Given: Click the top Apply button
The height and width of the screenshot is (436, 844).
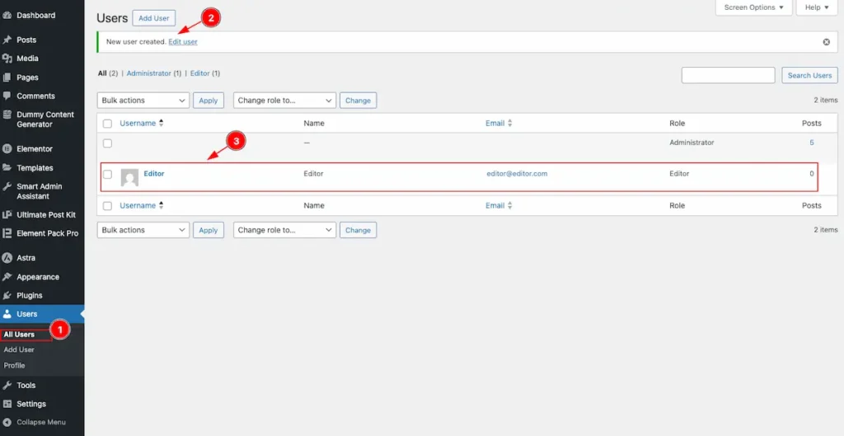Looking at the screenshot, I should click(x=209, y=101).
